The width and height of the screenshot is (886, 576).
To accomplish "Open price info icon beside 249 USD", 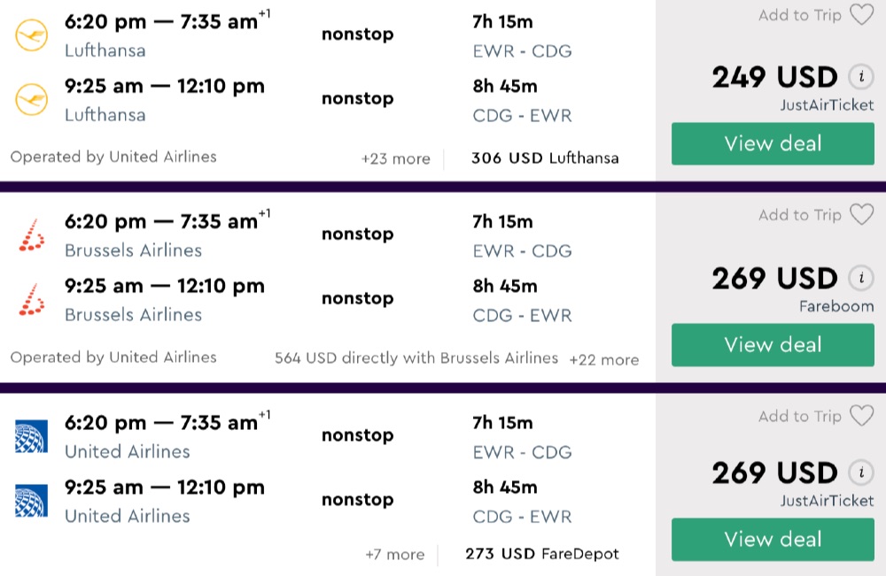I will coord(858,77).
